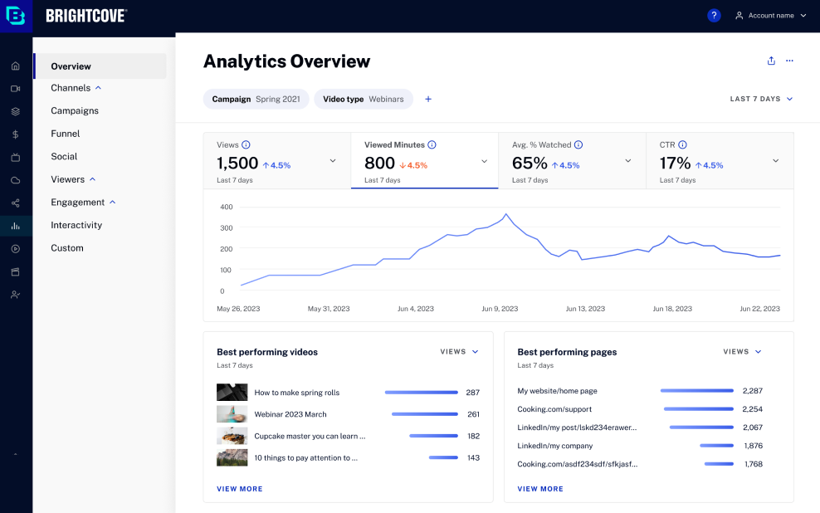Viewport: 820px width, 513px height.
Task: Click the Video type Webinars filter chip
Action: (364, 99)
